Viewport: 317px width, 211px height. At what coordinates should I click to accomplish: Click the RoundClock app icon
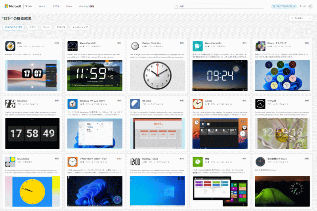[10, 161]
